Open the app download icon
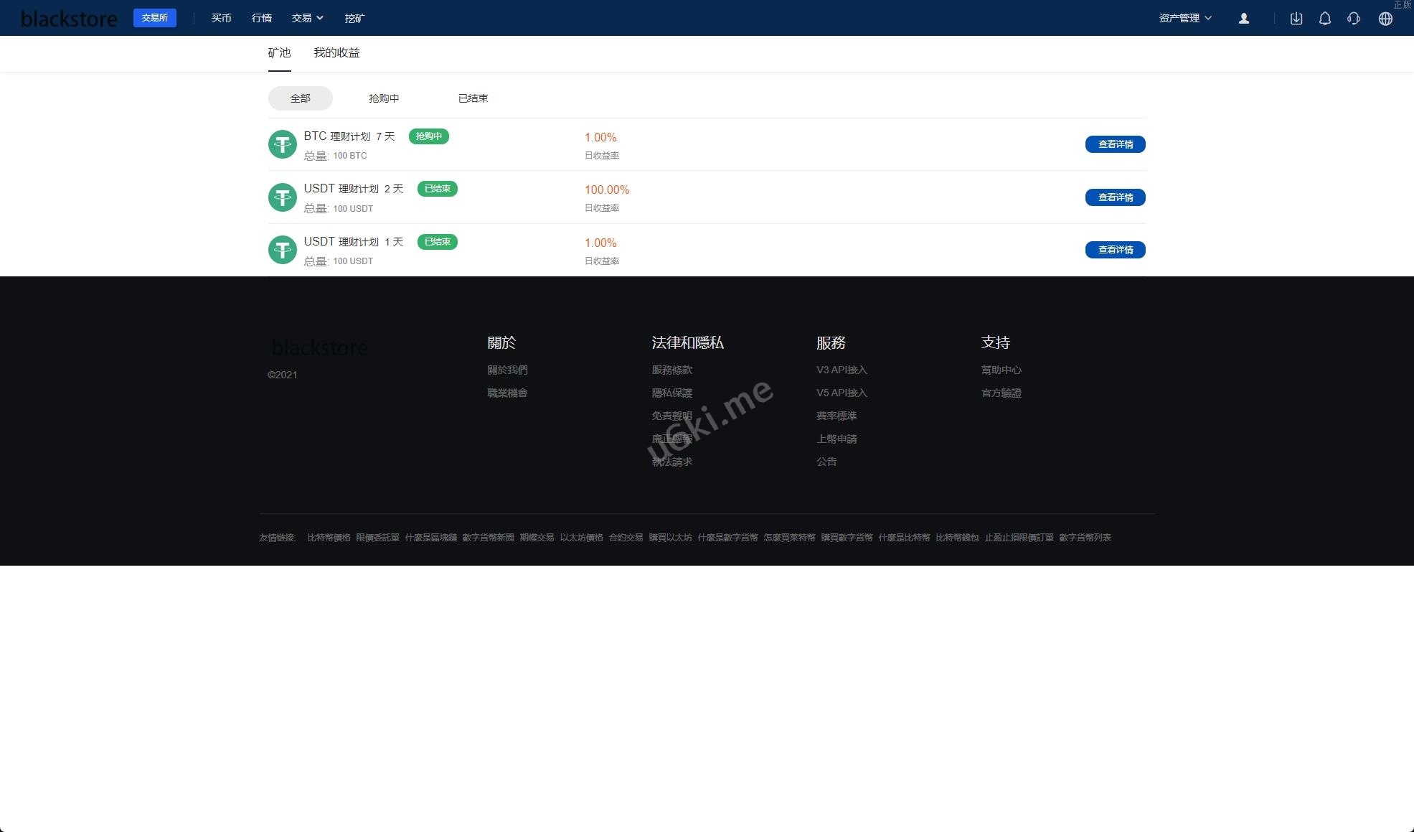The width and height of the screenshot is (1414, 832). point(1296,19)
